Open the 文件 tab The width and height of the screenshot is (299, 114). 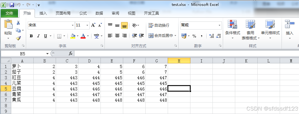pos(9,13)
